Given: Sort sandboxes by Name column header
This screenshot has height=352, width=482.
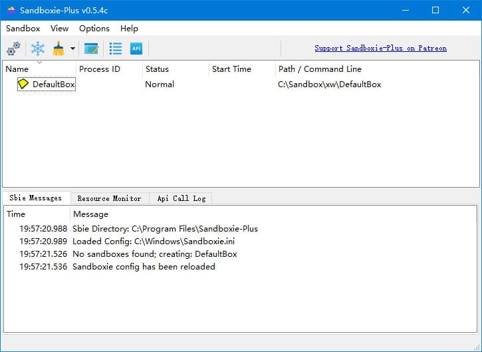Looking at the screenshot, I should (17, 69).
